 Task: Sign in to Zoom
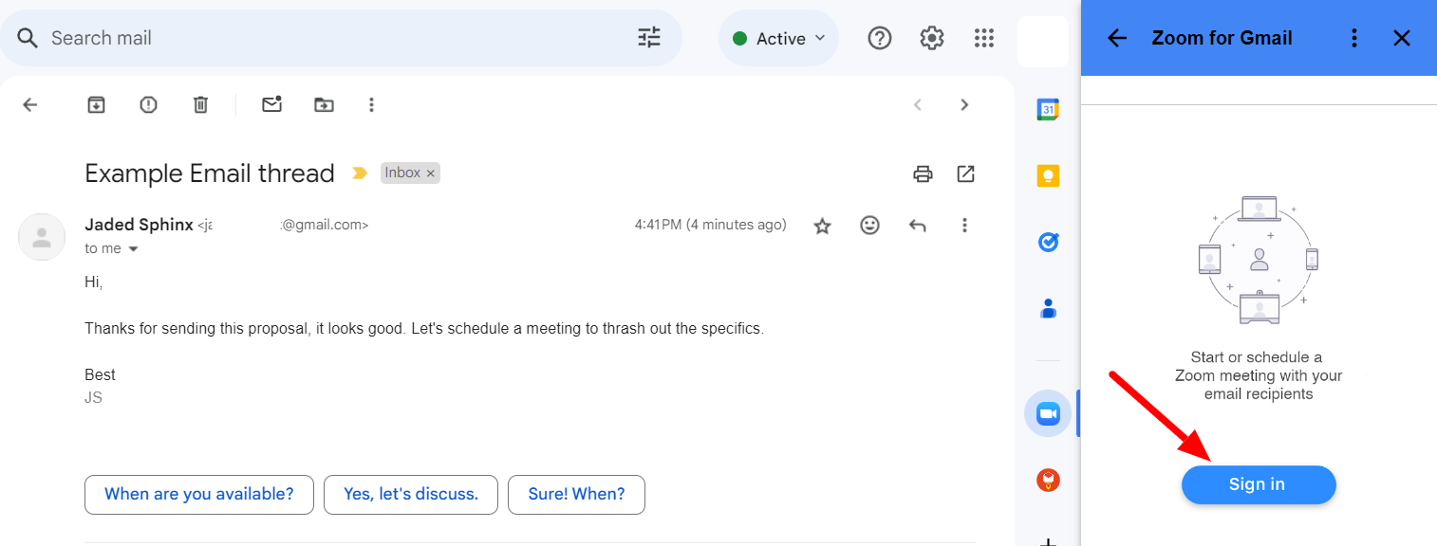pyautogui.click(x=1259, y=484)
